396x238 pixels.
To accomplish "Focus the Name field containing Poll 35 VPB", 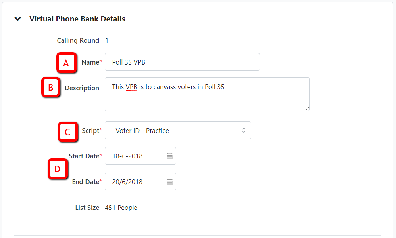I will 182,62.
